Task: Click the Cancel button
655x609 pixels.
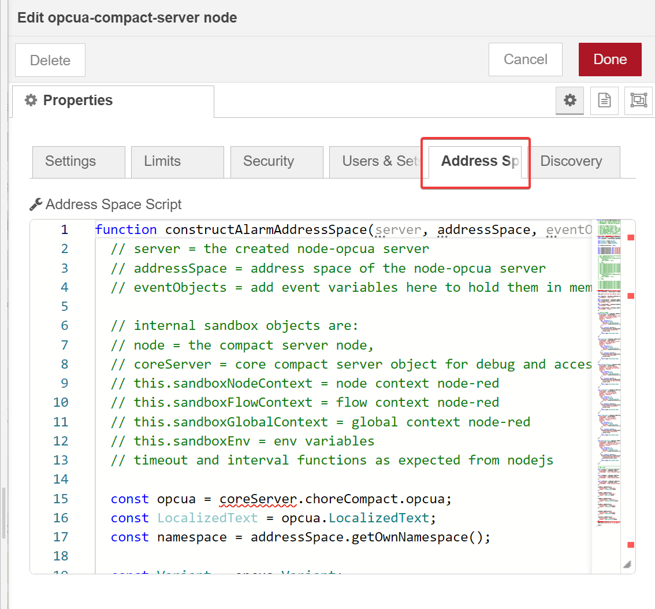Action: click(x=525, y=59)
